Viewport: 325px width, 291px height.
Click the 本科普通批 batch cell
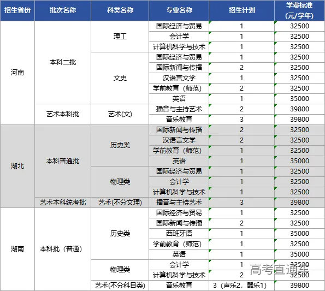(x=63, y=161)
